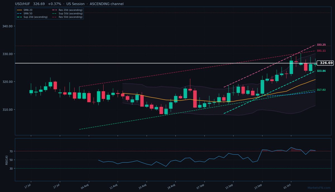Click SMA 20 legend entry
The width and height of the screenshot is (335, 192).
point(28,10)
